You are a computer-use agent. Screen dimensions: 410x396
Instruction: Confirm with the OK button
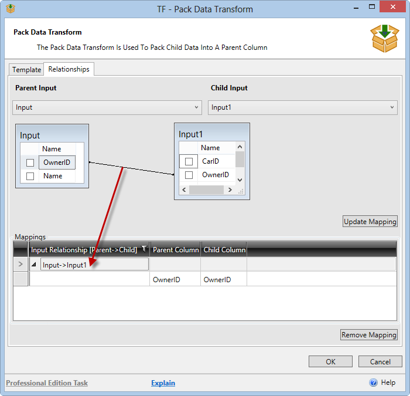pos(330,361)
